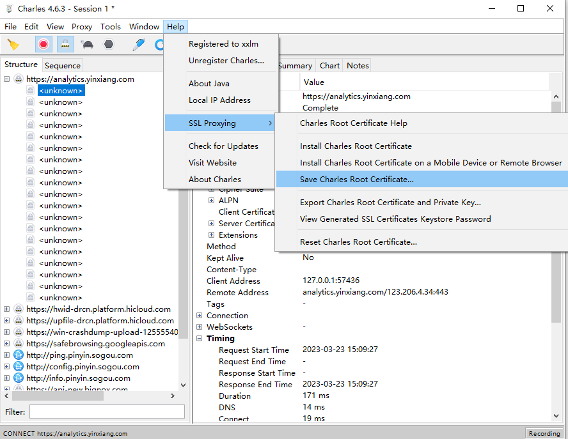
Task: Toggle the red Record button
Action: tap(43, 45)
